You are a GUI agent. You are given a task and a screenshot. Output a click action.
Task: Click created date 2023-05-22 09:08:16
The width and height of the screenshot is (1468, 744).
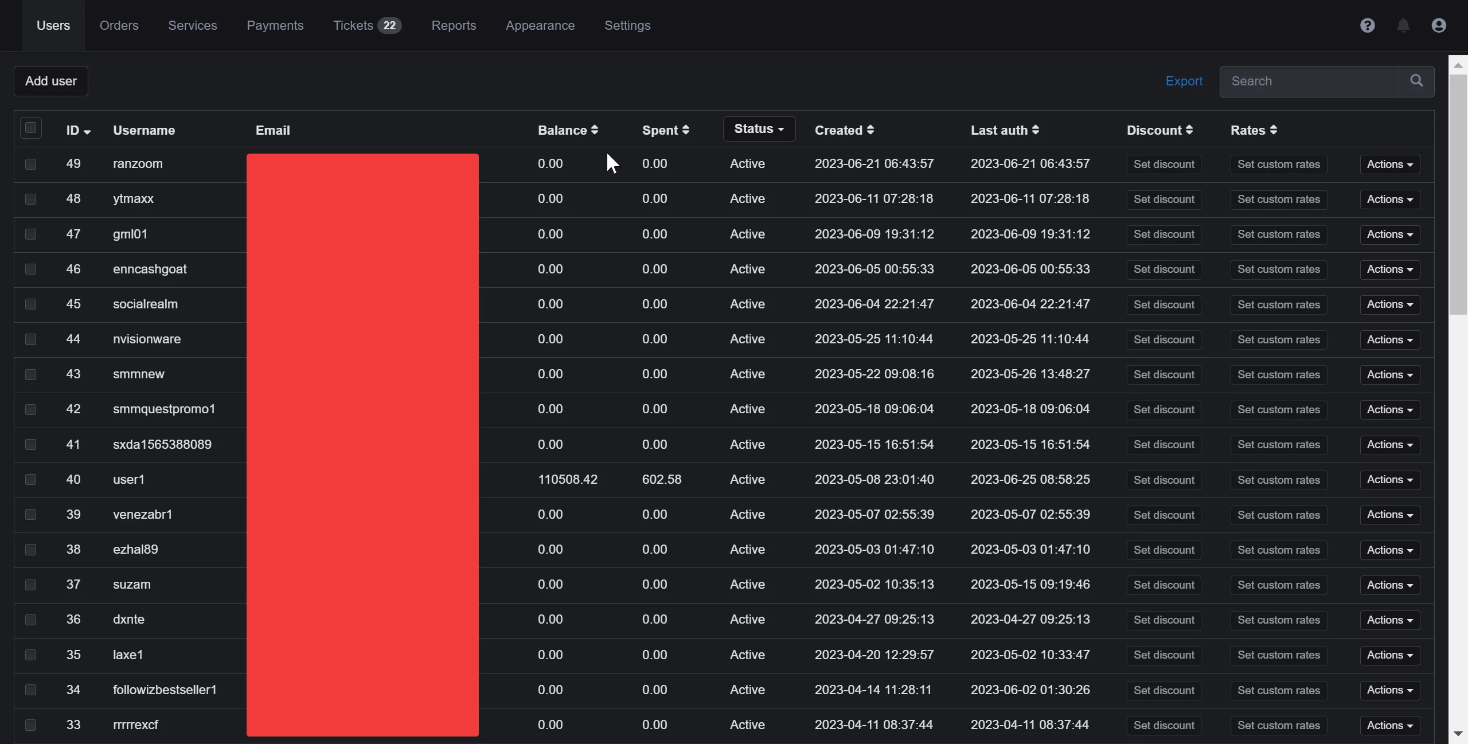click(874, 374)
